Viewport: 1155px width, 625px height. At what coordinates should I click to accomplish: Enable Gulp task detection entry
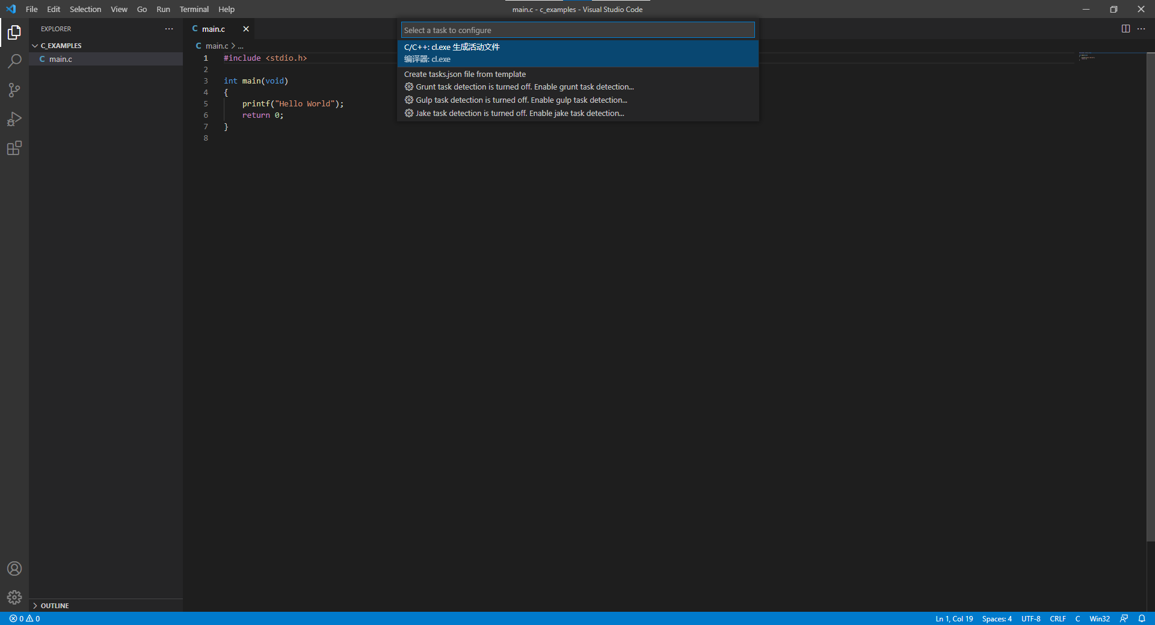coord(577,100)
